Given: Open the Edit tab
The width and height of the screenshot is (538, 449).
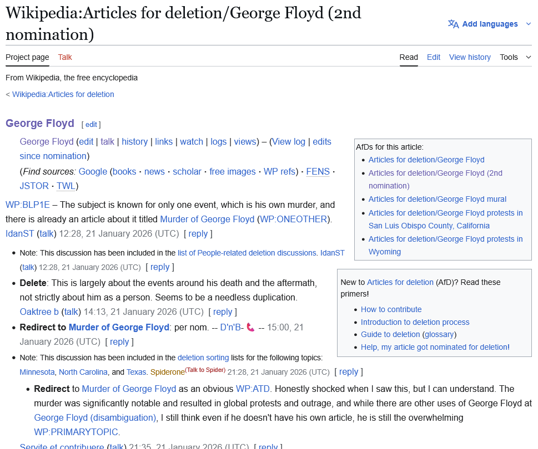Looking at the screenshot, I should pos(434,57).
